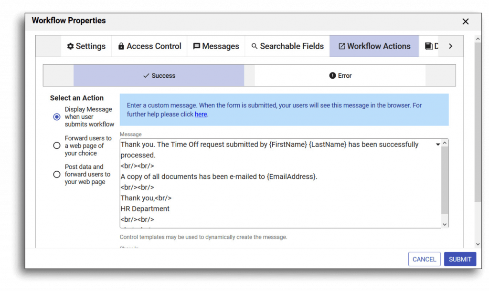Viewport: 489px width, 291px height.
Task: Click the '{EmailAddress}' placeholder text
Action: (291, 177)
